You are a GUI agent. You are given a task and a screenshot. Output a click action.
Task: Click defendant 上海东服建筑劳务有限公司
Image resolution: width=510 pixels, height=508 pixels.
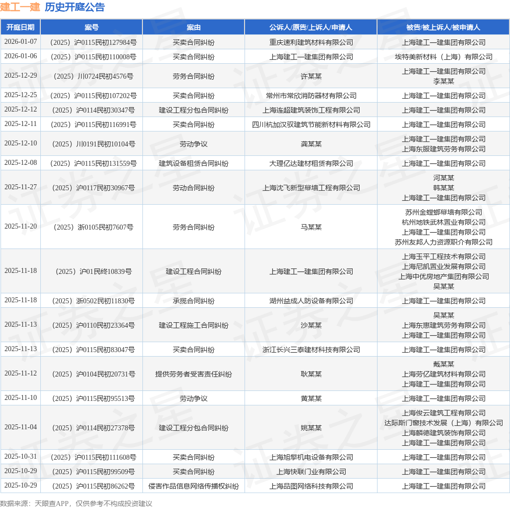tap(443, 149)
